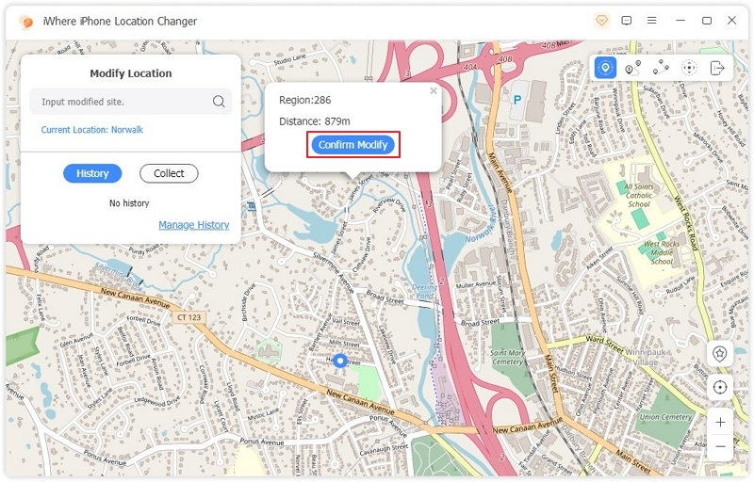The height and width of the screenshot is (482, 754).
Task: Click Union Cemetery label on map
Action: 665,417
